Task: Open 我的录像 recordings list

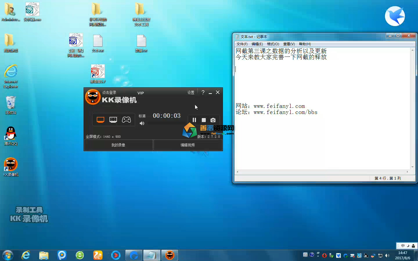Action: pos(118,145)
